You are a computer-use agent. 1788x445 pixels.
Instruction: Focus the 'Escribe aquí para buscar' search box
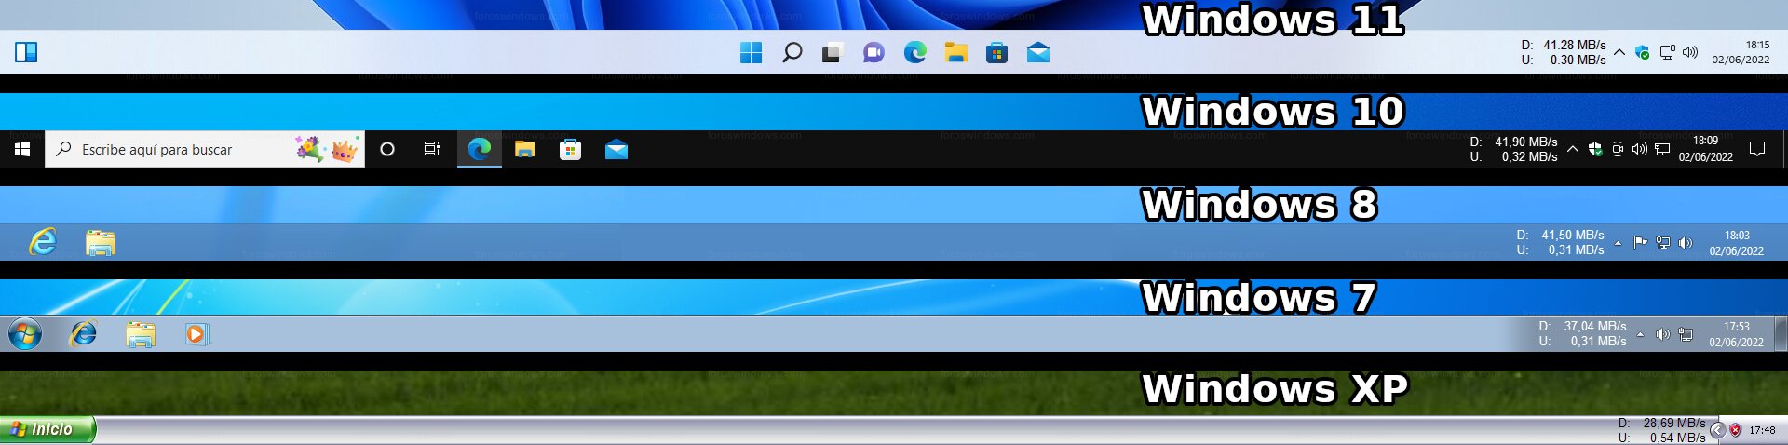[205, 149]
